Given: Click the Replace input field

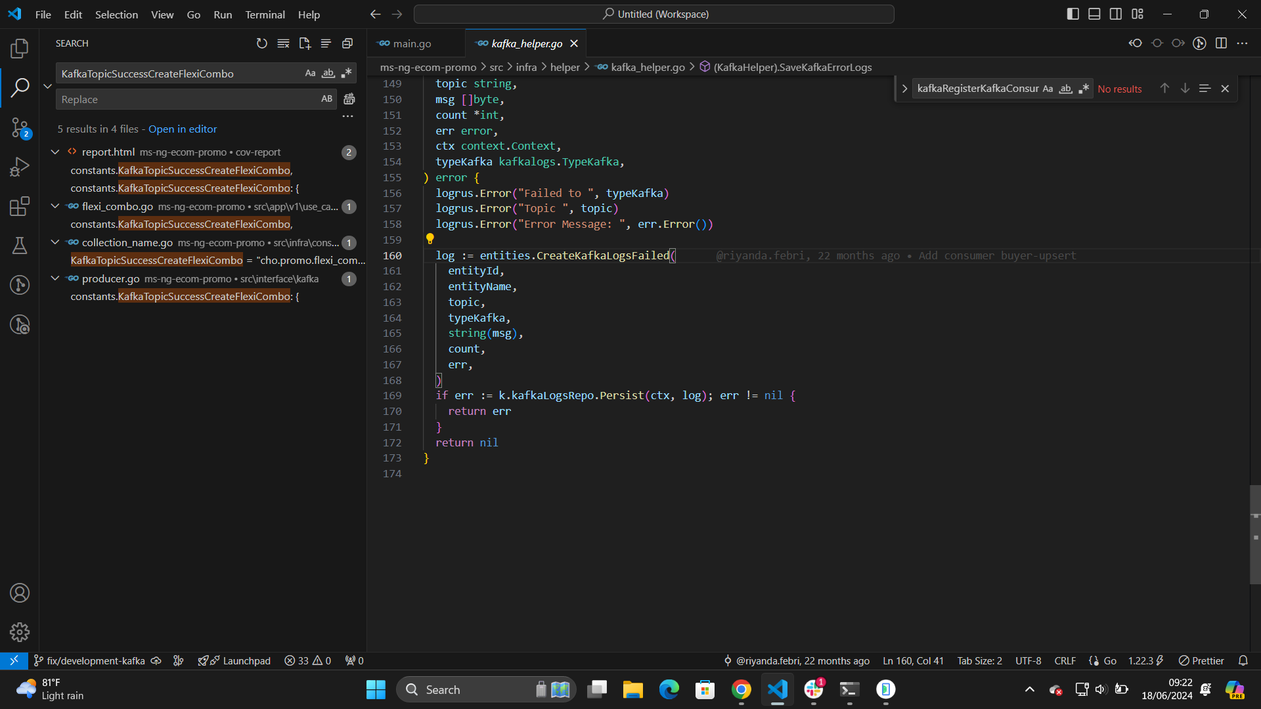Looking at the screenshot, I should click(x=188, y=99).
